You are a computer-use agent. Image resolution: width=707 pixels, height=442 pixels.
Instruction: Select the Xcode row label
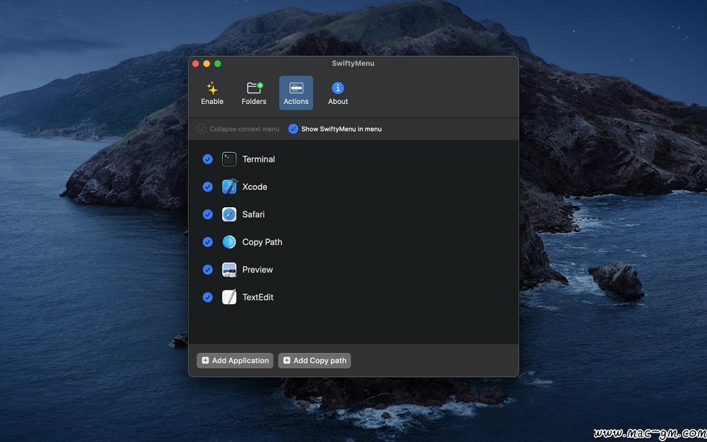click(x=255, y=187)
